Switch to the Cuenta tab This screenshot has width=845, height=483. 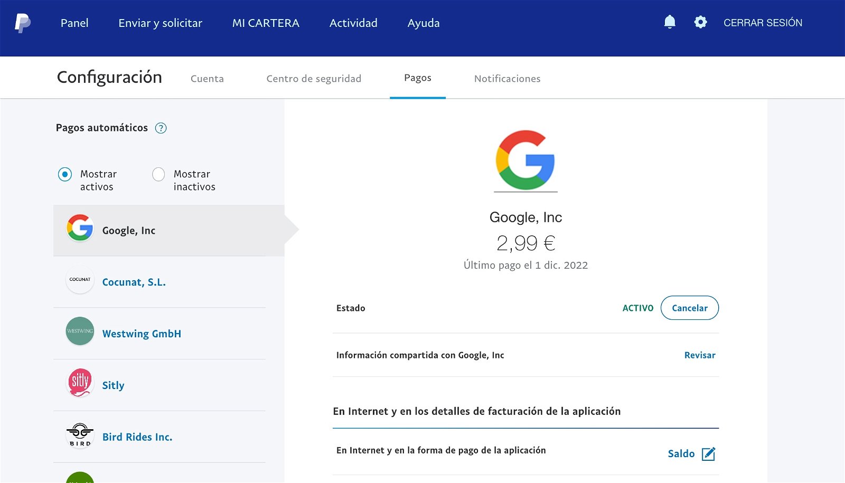tap(207, 79)
